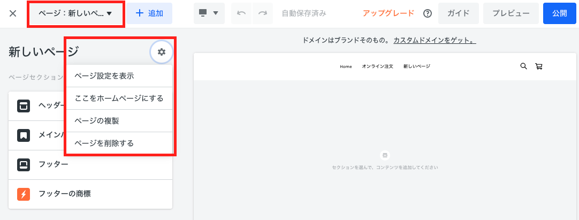
Task: Open the ページ：新しいペ... page selector dropdown
Action: [75, 14]
